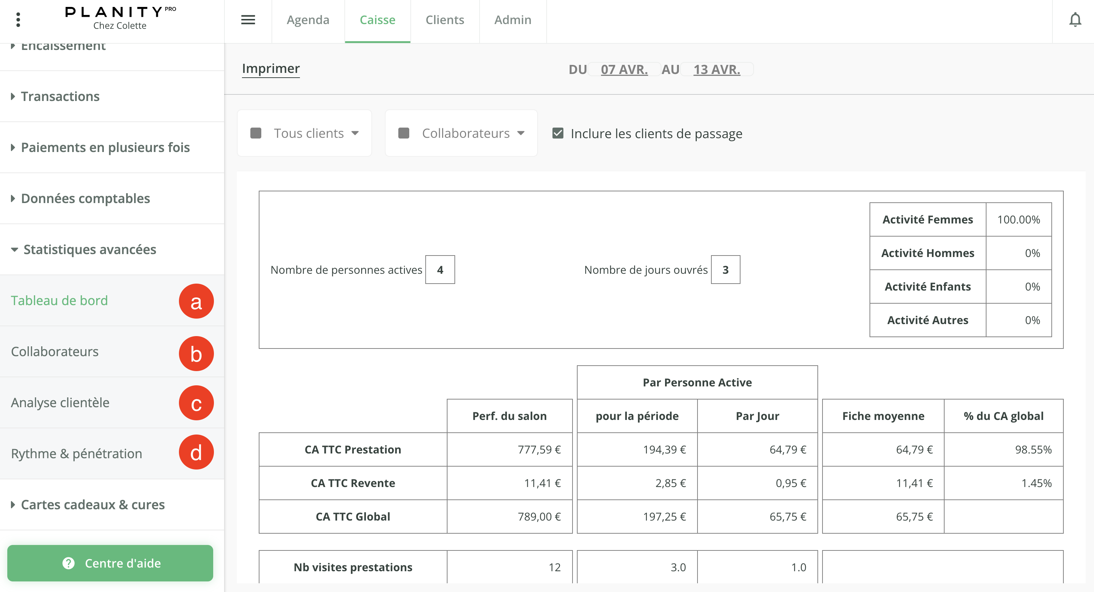The width and height of the screenshot is (1094, 592).
Task: Click the red 'a' marker badge
Action: 196,301
